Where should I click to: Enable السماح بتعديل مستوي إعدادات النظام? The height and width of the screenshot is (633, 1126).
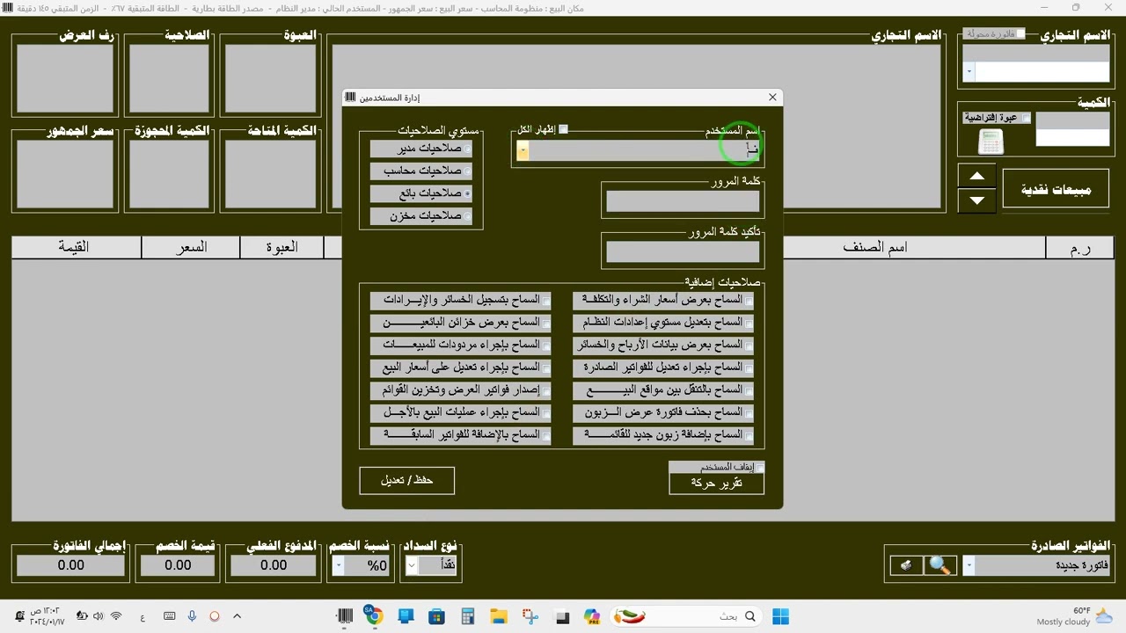663,323
